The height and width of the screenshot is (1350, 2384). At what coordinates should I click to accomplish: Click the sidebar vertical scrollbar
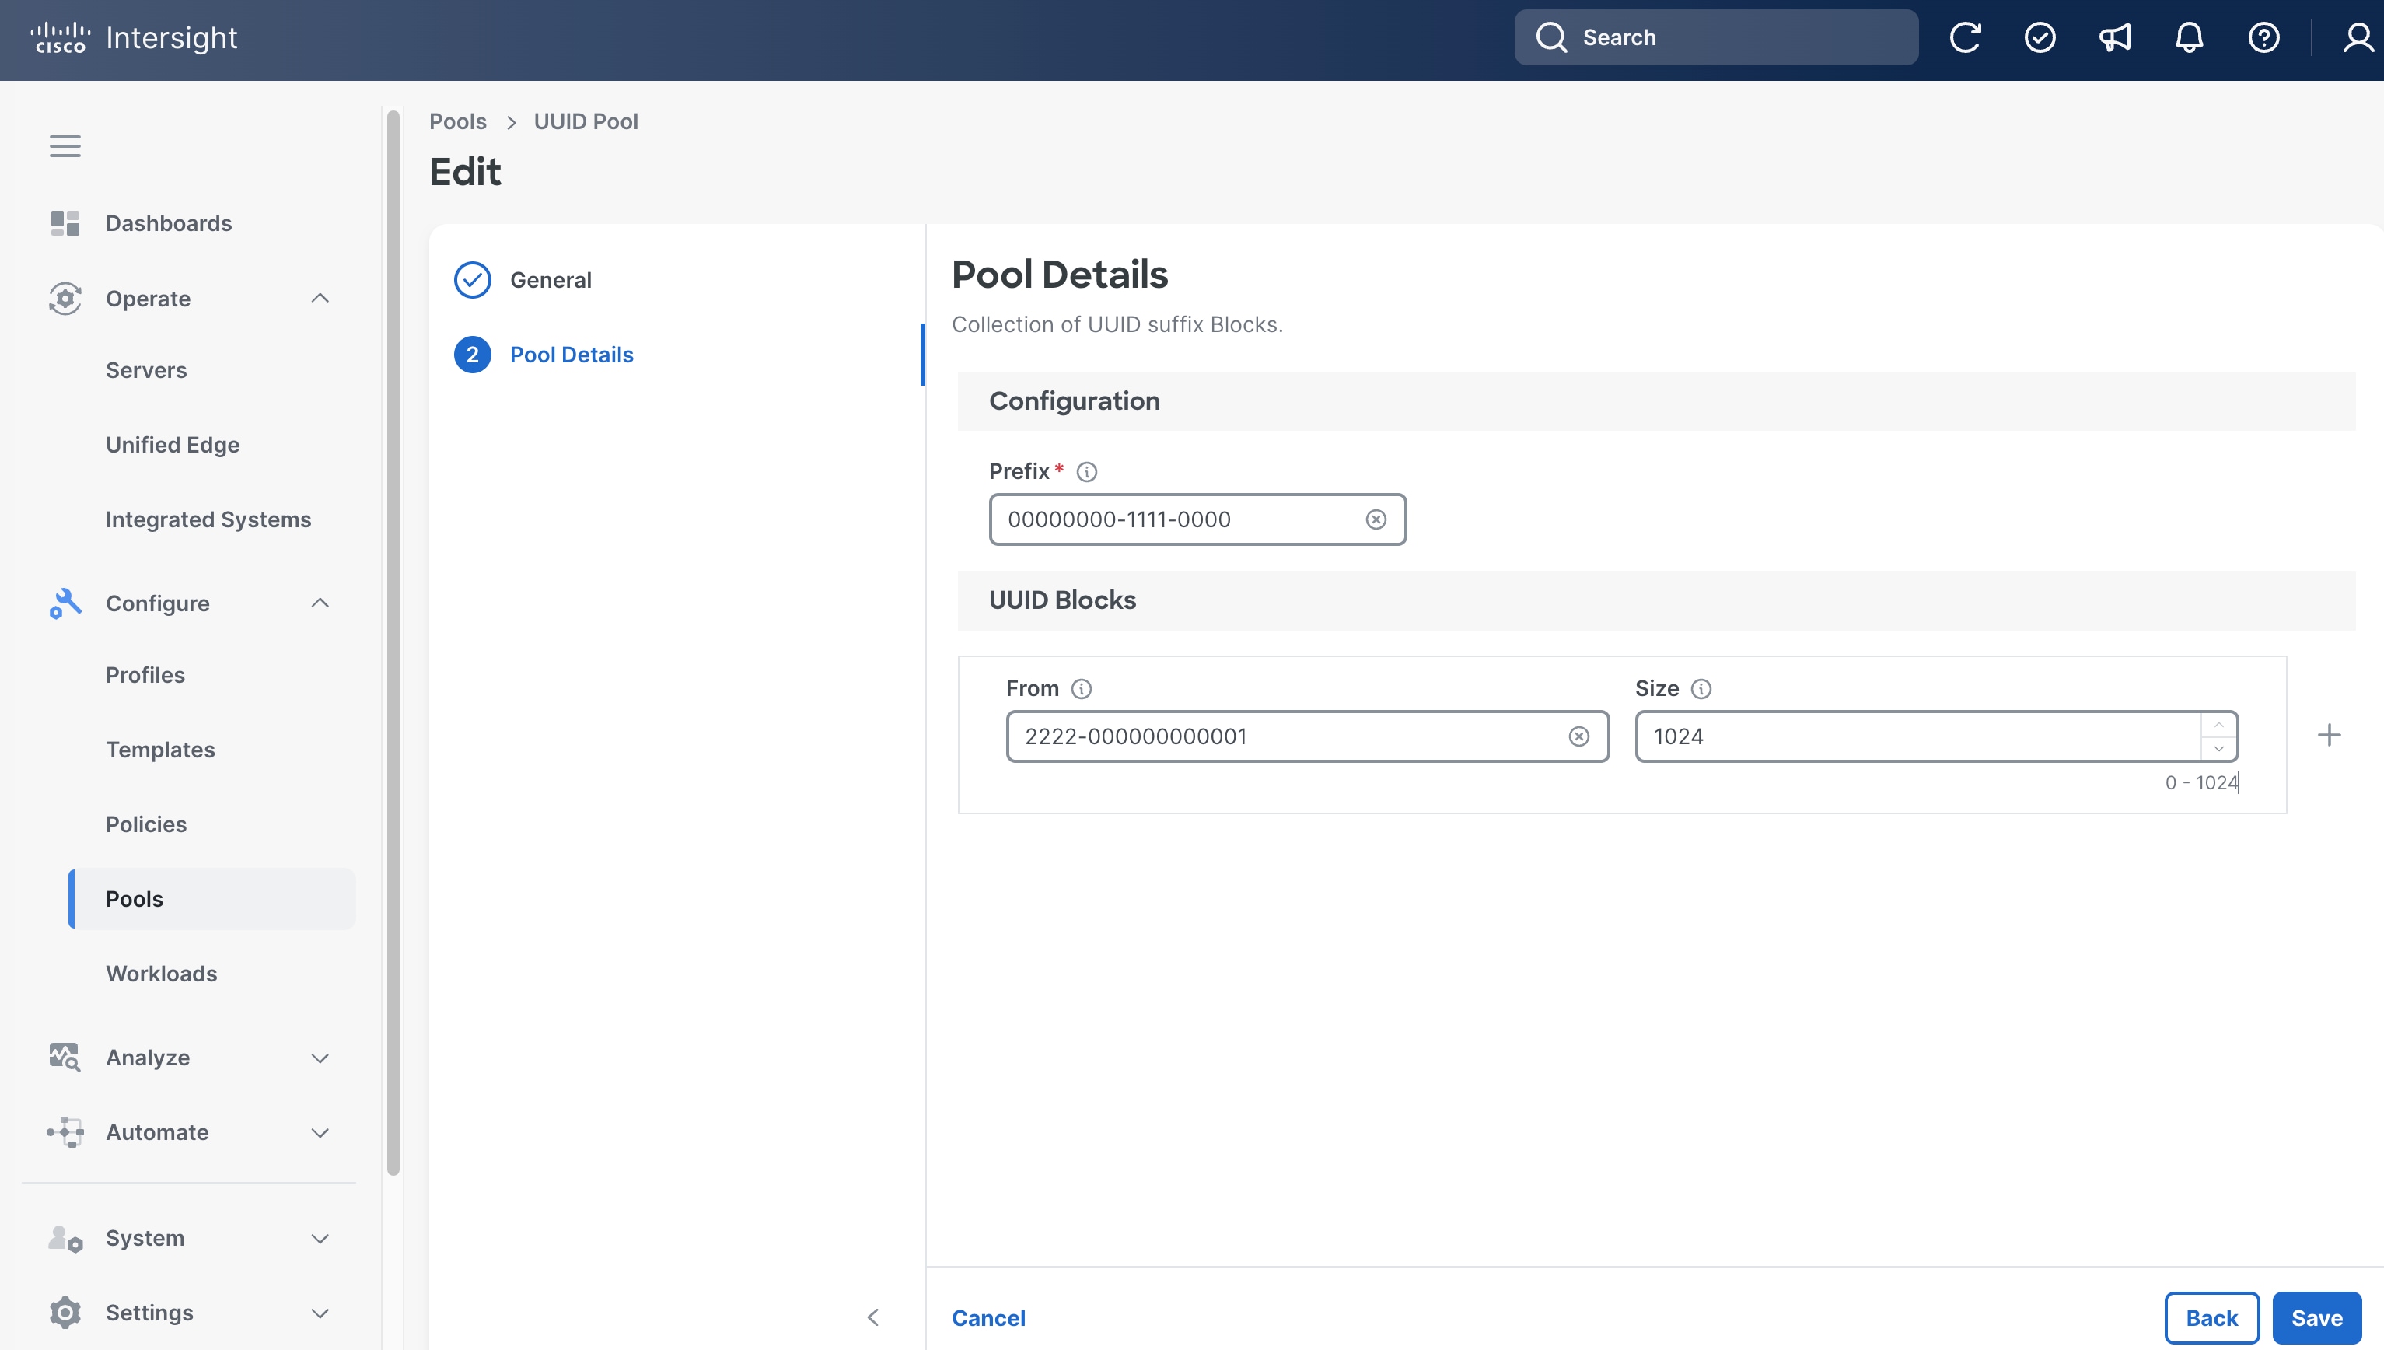(393, 642)
